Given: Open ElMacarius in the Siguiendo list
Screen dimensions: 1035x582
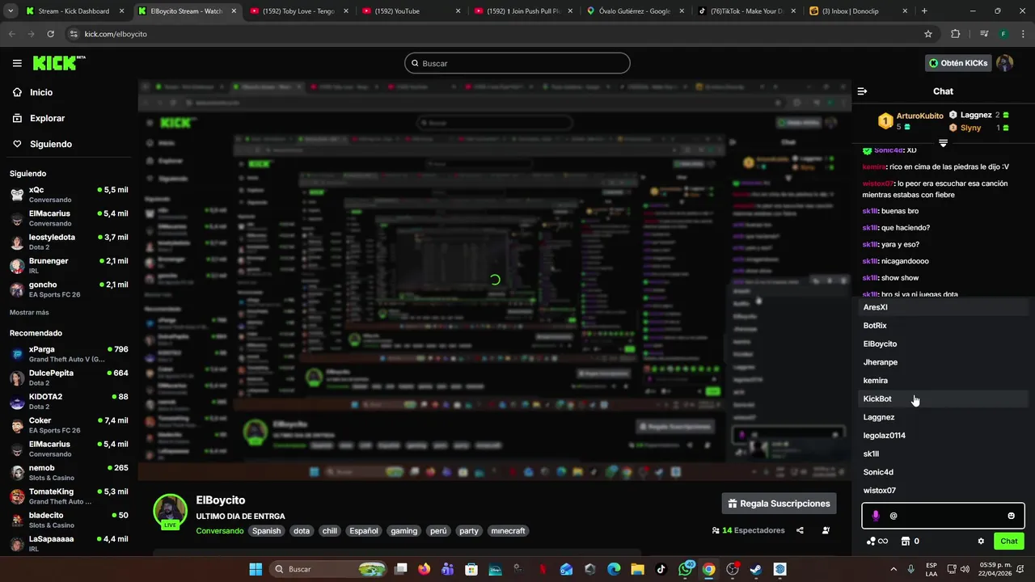Looking at the screenshot, I should (69, 218).
